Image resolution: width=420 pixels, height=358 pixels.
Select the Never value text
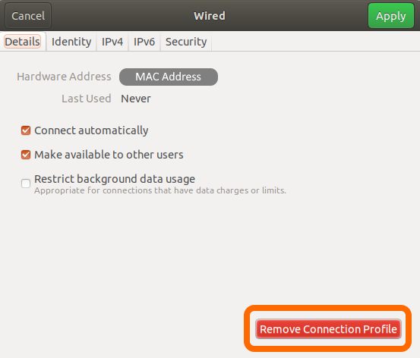click(136, 99)
